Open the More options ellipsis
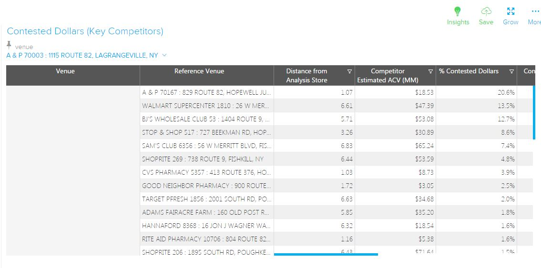541x268 pixels. [x=535, y=11]
